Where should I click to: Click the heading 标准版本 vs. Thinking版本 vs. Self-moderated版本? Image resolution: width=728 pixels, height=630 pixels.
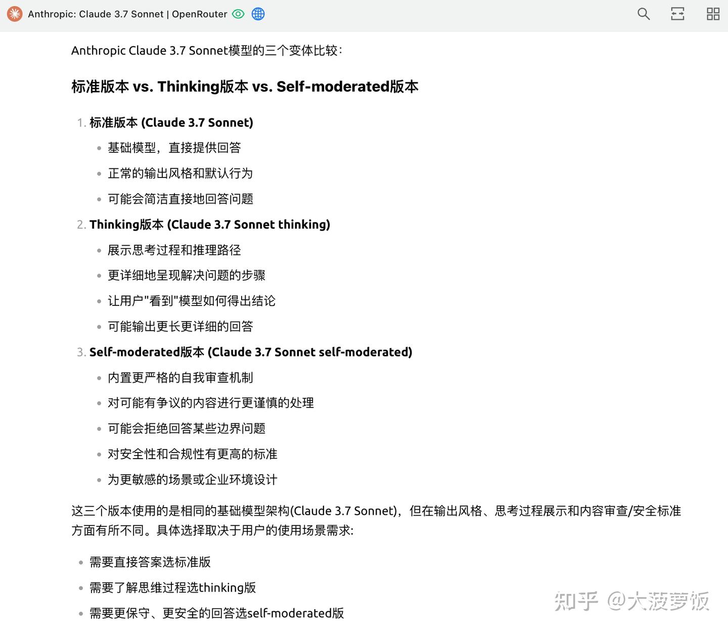tap(244, 86)
